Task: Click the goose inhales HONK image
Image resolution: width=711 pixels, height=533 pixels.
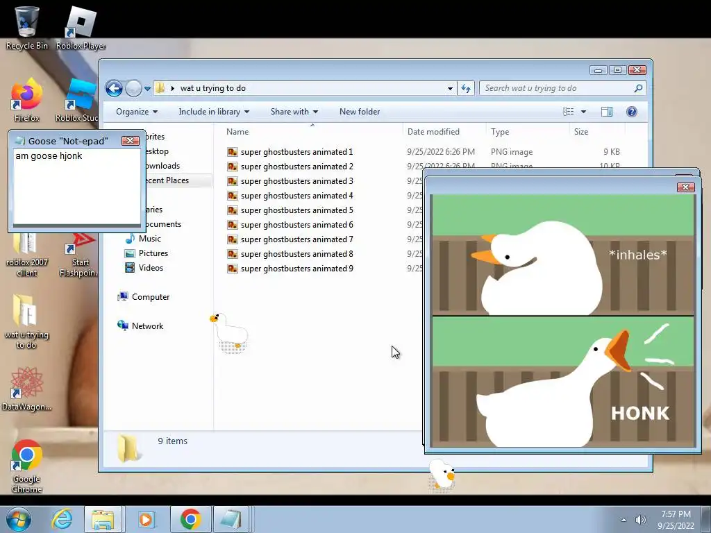Action: (x=562, y=321)
